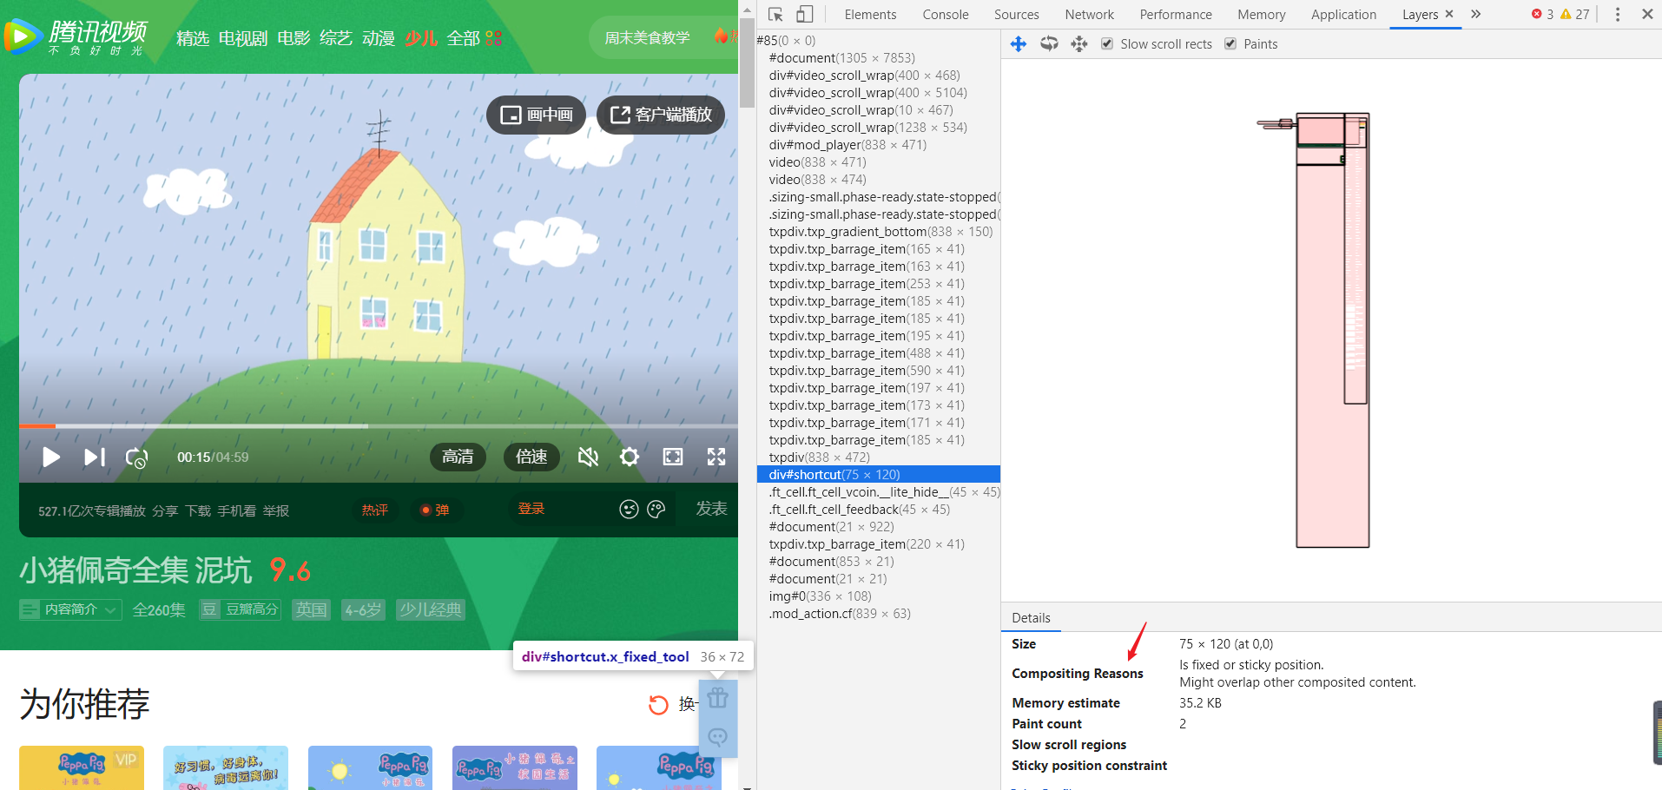Open the emoji picker icon
The width and height of the screenshot is (1662, 790).
tap(630, 510)
